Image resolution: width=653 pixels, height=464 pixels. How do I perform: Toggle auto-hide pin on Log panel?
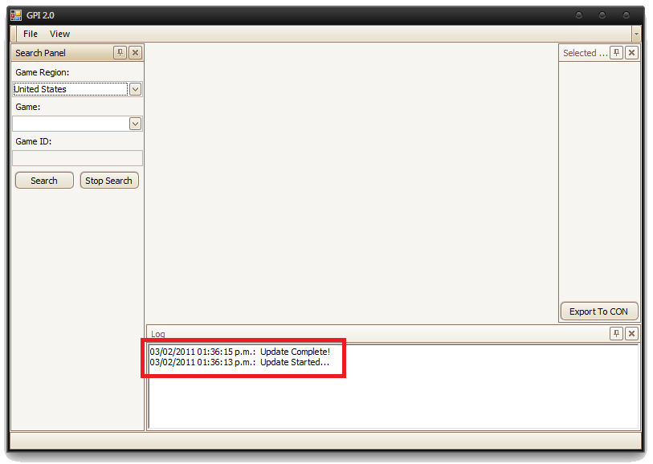[x=616, y=334]
